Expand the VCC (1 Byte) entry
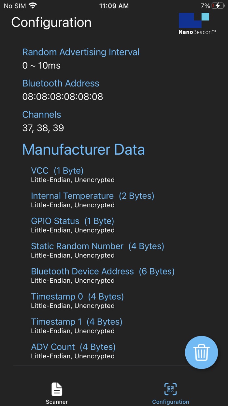 pos(57,171)
